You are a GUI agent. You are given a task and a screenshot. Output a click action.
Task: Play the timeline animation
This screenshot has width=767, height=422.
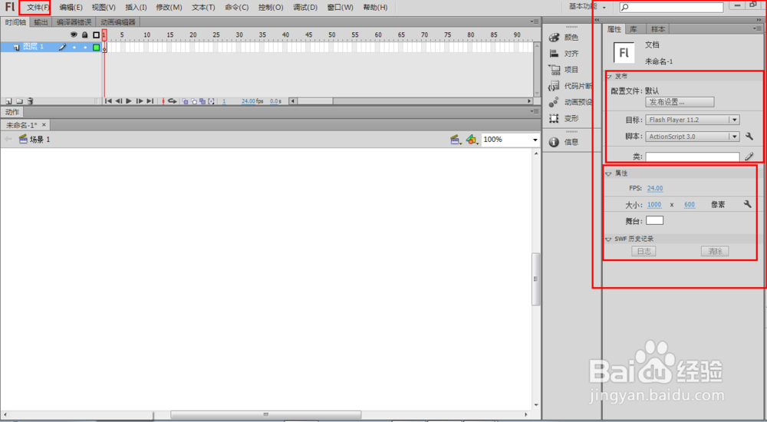point(129,101)
